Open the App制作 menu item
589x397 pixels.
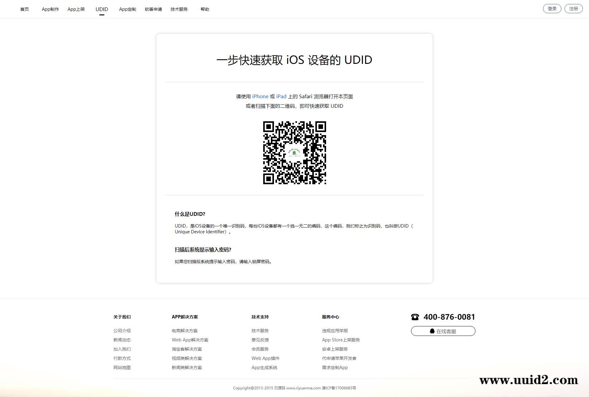pyautogui.click(x=50, y=9)
